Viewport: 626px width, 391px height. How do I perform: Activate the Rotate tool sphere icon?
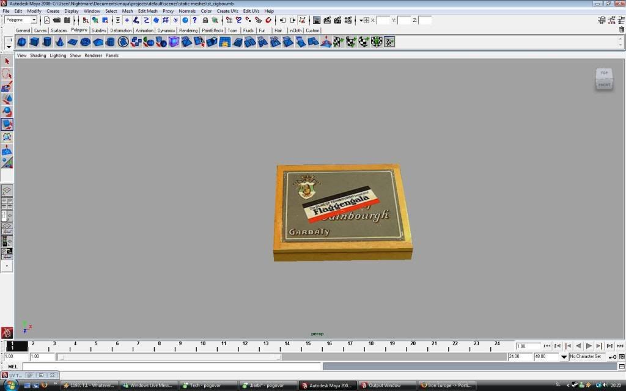(7, 112)
